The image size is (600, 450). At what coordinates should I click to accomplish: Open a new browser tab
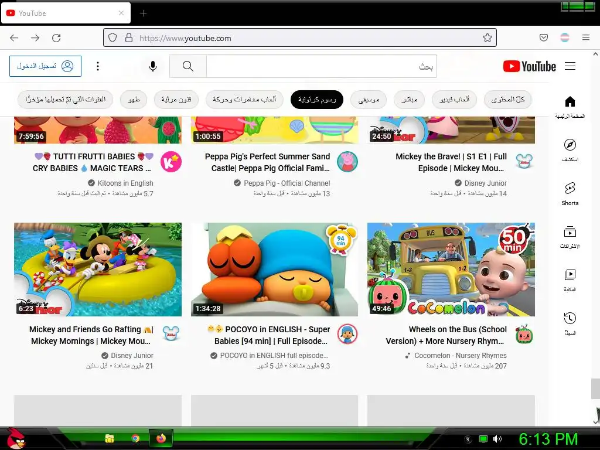point(143,13)
